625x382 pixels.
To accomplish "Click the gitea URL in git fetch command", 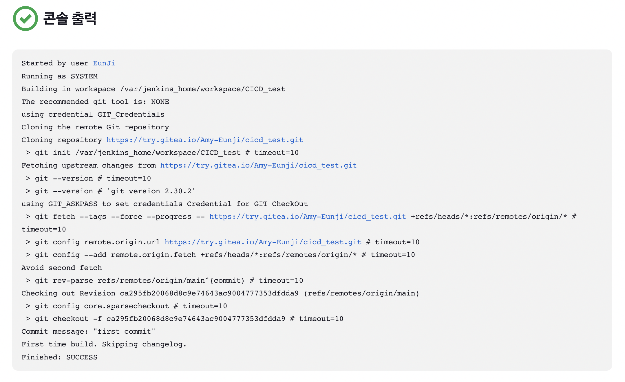I will pos(308,217).
